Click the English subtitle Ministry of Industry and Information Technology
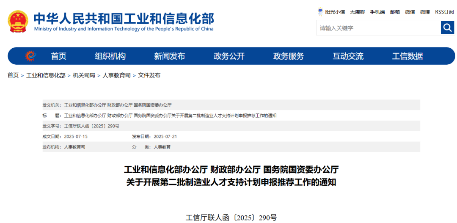Image resolution: width=457 pixels, height=223 pixels. point(124,29)
